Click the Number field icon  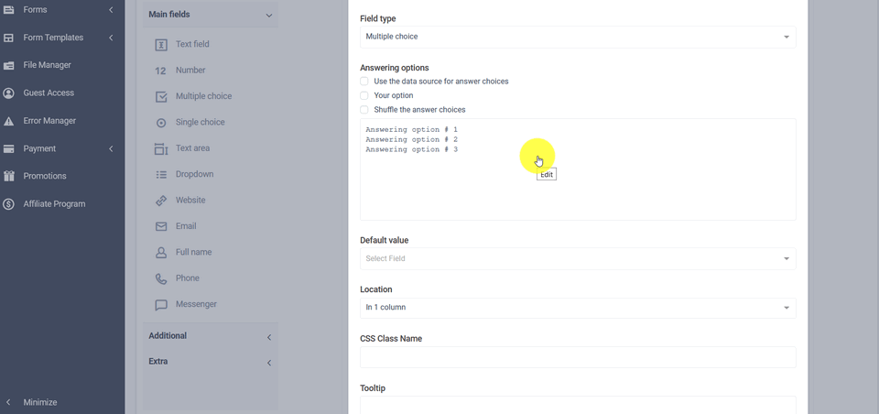tap(160, 71)
